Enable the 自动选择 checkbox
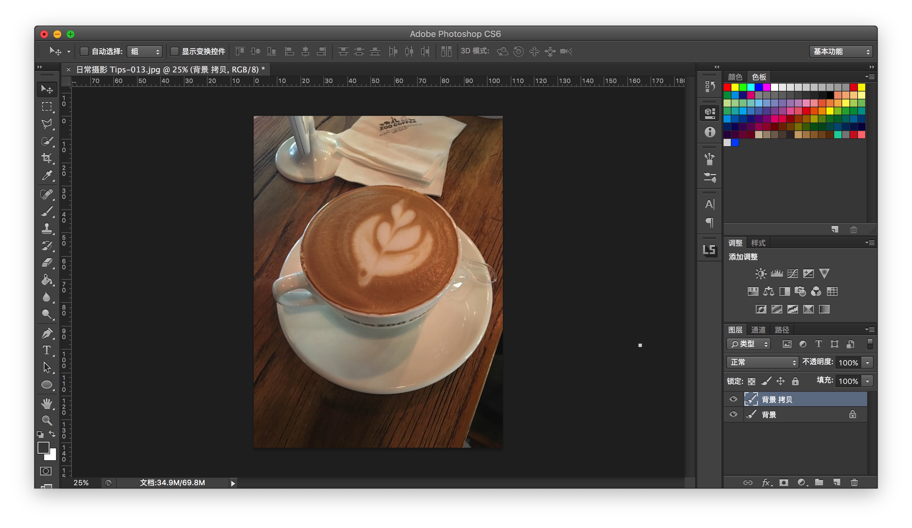 pyautogui.click(x=84, y=51)
